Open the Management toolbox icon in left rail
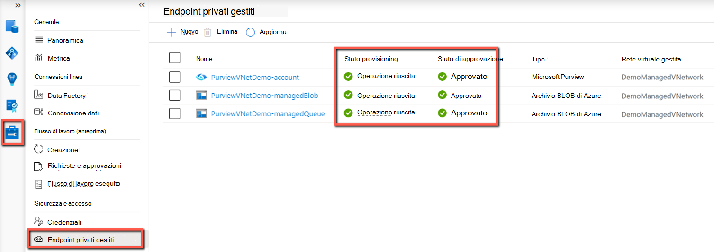 (x=12, y=133)
